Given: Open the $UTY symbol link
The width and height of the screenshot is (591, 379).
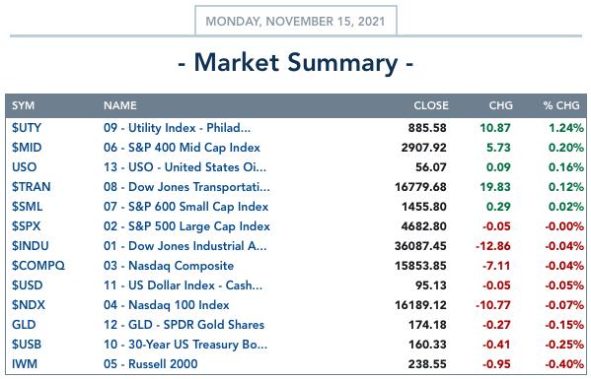Looking at the screenshot, I should [x=27, y=128].
